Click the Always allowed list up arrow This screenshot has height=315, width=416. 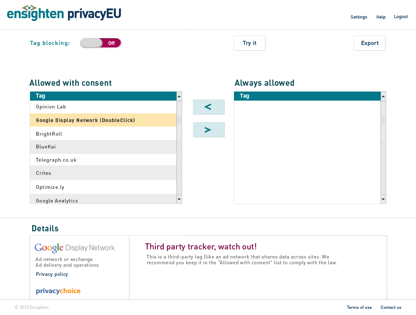click(383, 96)
